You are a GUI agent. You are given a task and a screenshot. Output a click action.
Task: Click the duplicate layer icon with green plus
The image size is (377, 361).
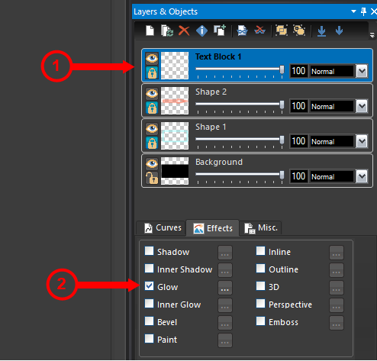pyautogui.click(x=220, y=31)
